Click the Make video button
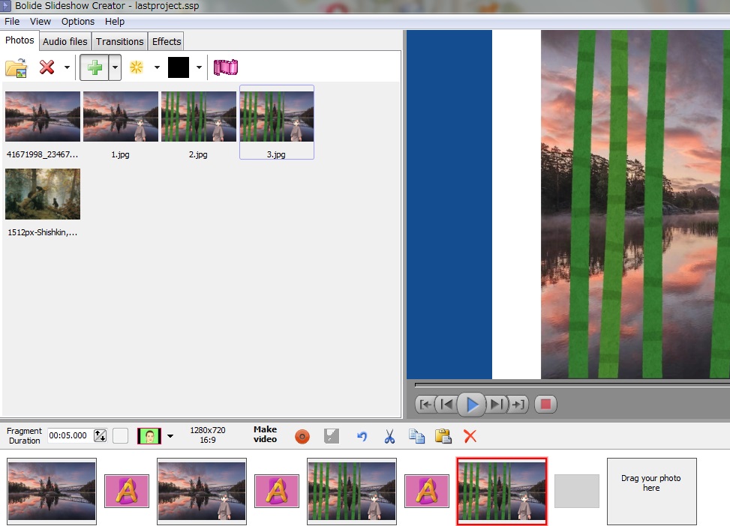The image size is (730, 526). (266, 435)
